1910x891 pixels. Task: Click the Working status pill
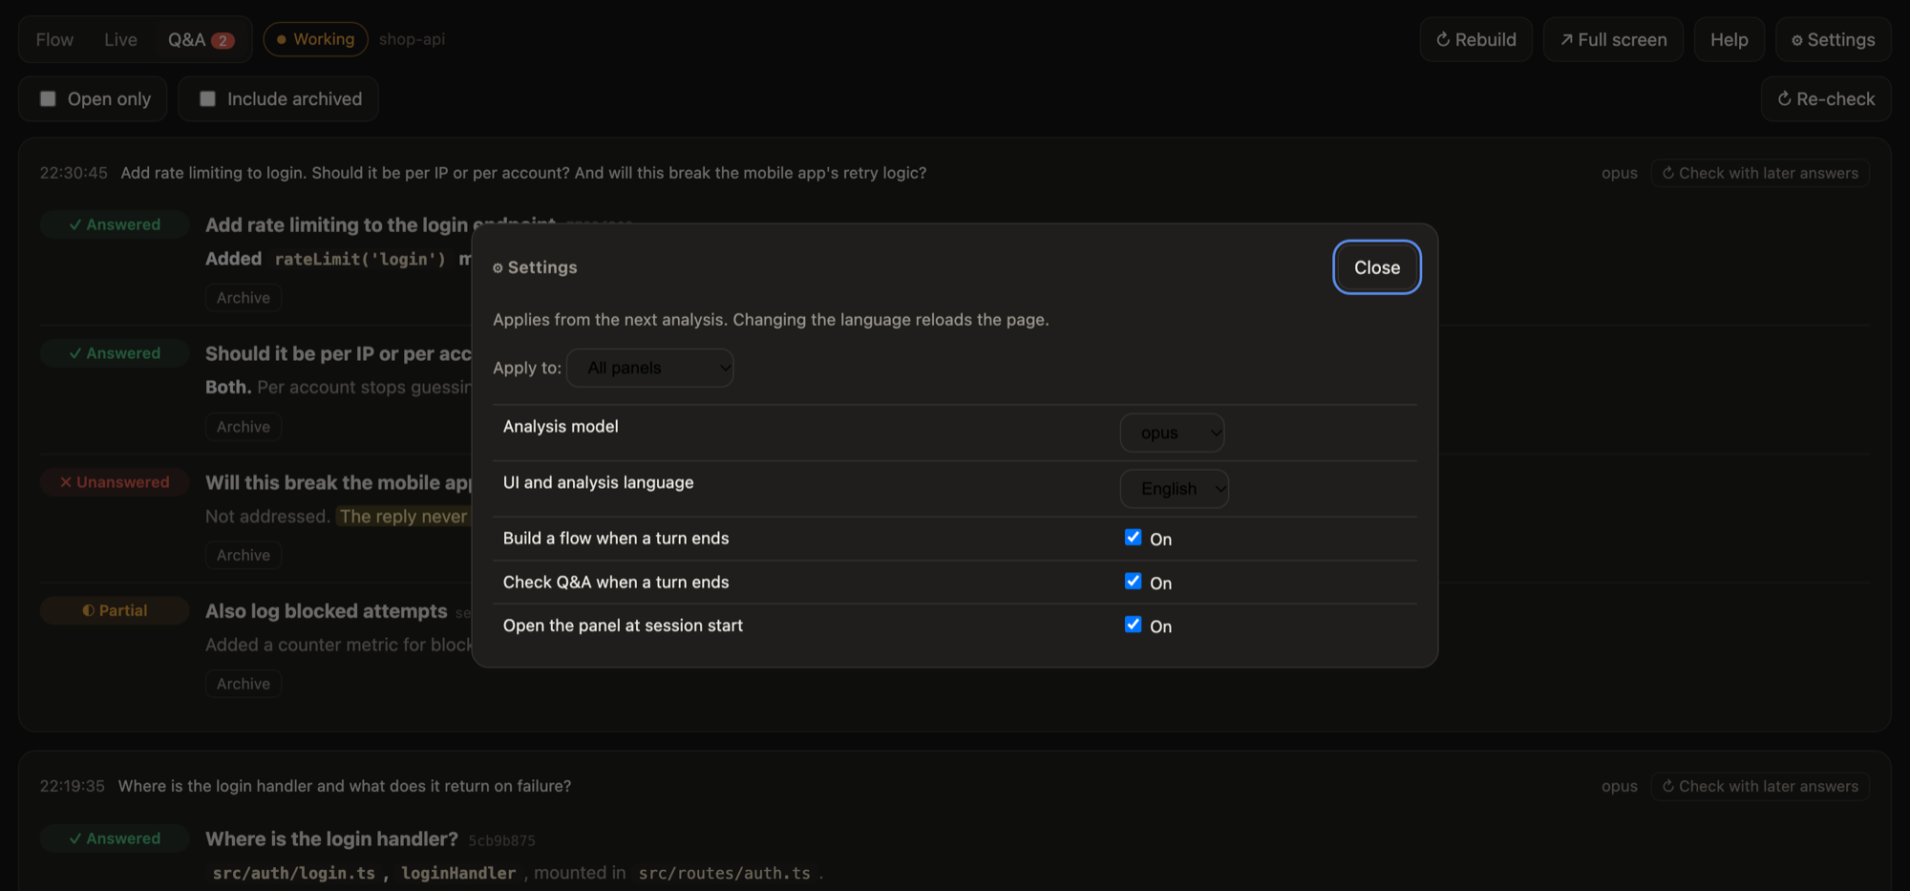[x=315, y=39]
